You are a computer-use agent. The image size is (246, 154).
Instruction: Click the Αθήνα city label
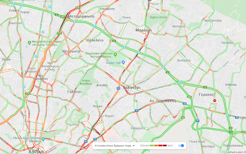point(36,151)
